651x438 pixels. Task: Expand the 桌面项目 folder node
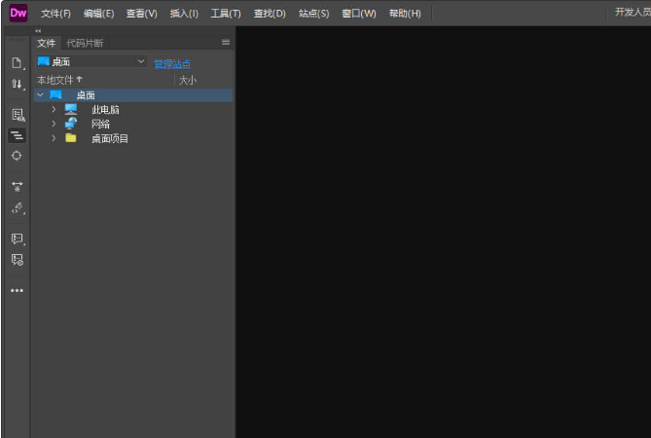(x=54, y=138)
